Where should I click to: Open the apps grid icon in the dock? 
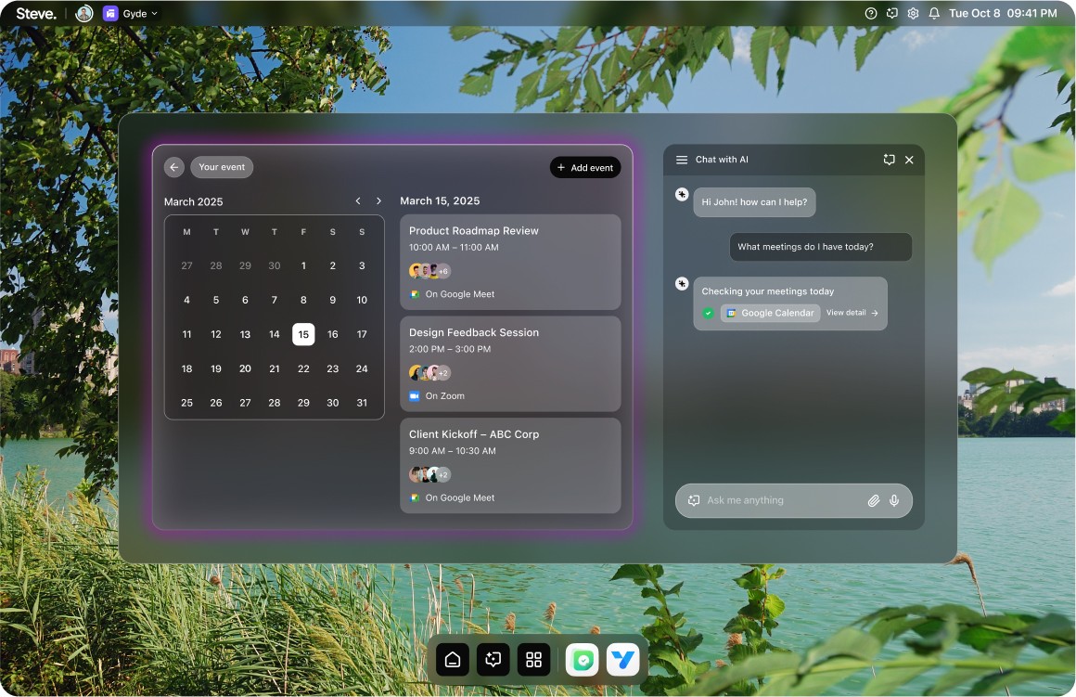534,660
